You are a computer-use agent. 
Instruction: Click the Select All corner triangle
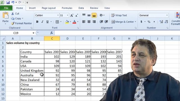[3, 38]
